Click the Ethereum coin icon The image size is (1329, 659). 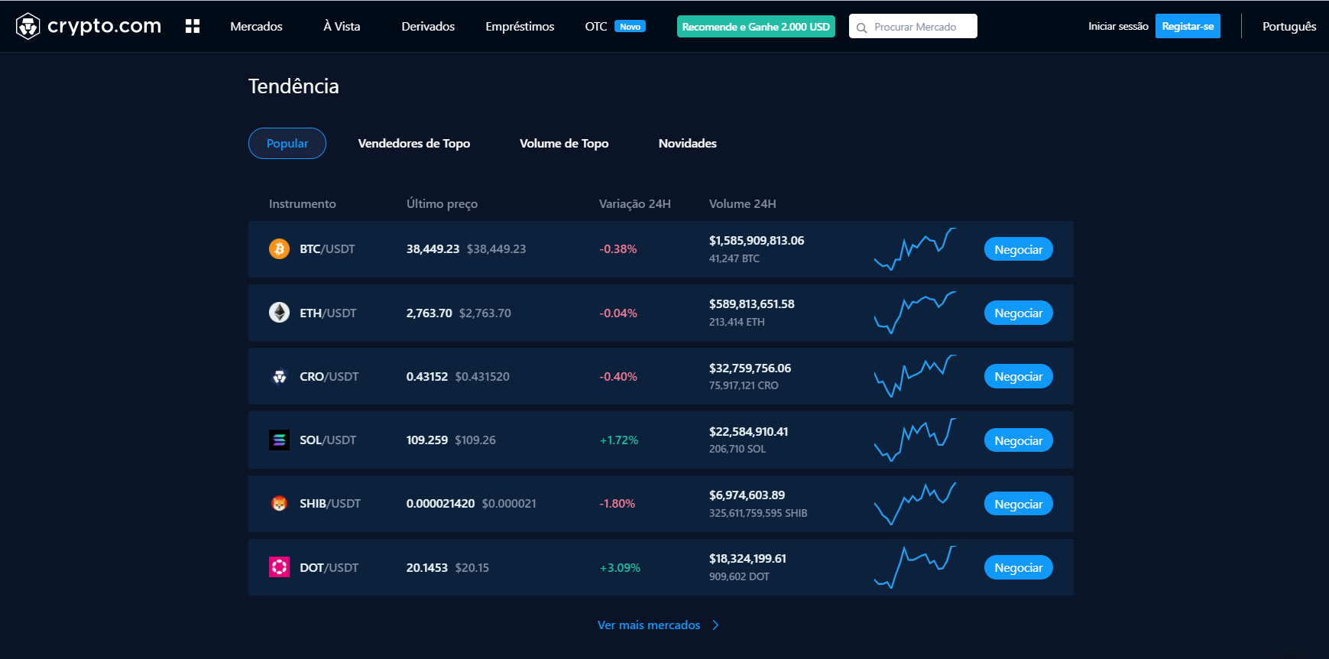(279, 313)
